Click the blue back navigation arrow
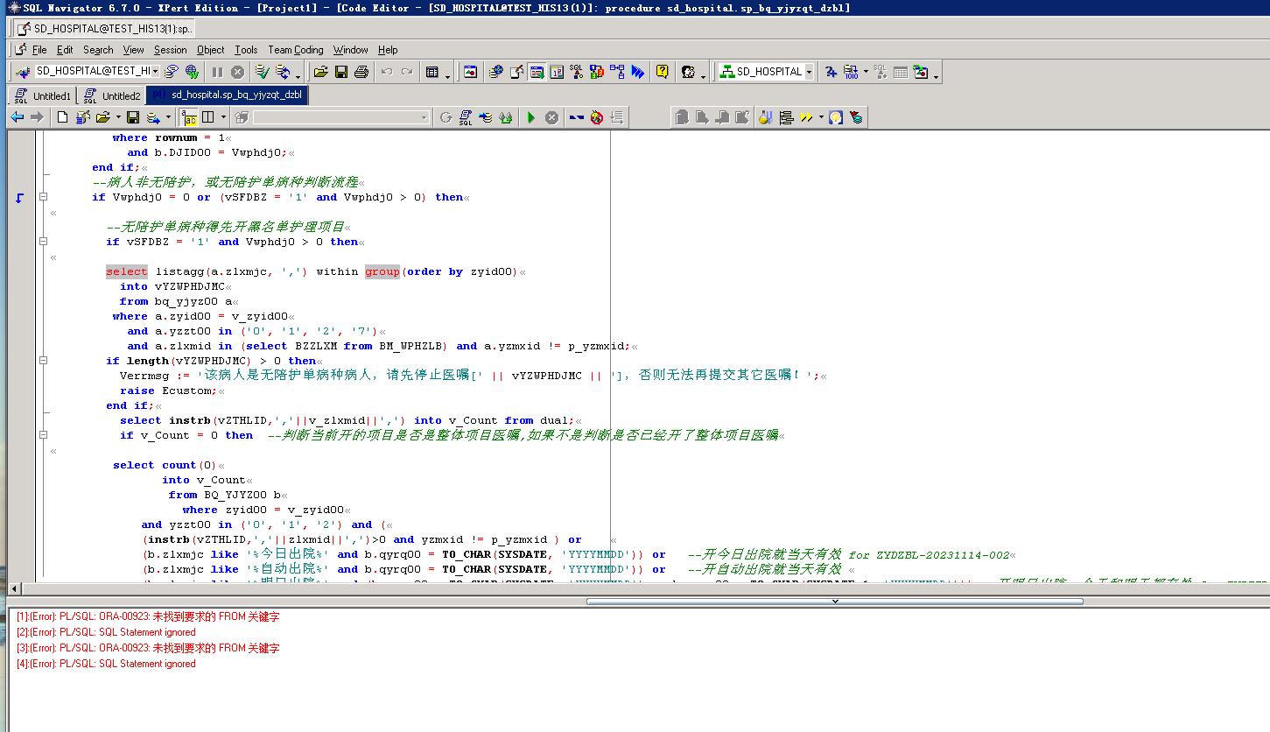Viewport: 1270px width, 732px height. (18, 117)
